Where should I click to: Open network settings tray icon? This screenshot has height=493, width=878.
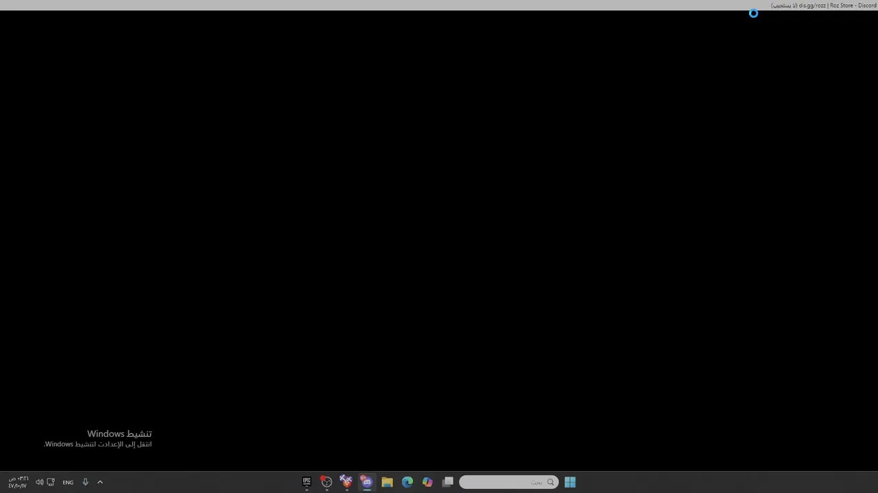click(x=51, y=482)
